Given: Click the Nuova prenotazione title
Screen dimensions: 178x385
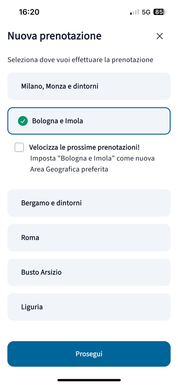Looking at the screenshot, I should click(54, 36).
